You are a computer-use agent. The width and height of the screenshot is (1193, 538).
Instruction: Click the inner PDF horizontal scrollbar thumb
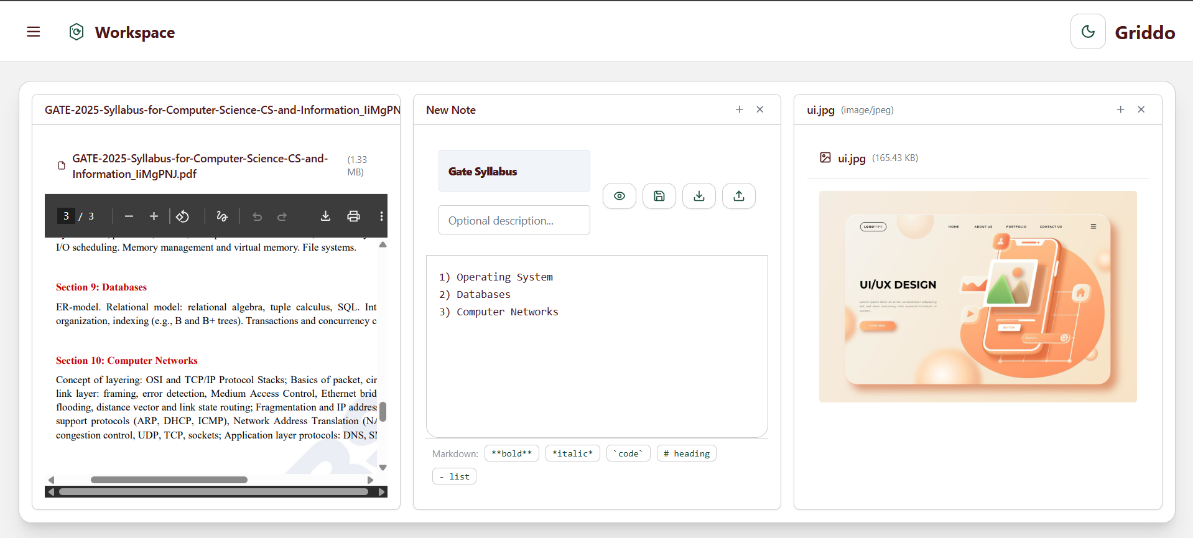169,480
